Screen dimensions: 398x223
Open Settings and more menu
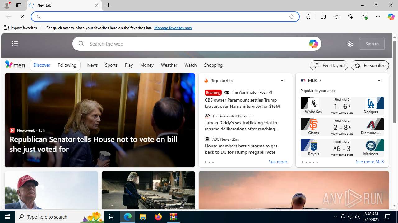pos(378,17)
